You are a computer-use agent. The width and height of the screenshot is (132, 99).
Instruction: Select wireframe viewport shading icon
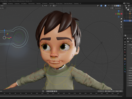(115, 6)
